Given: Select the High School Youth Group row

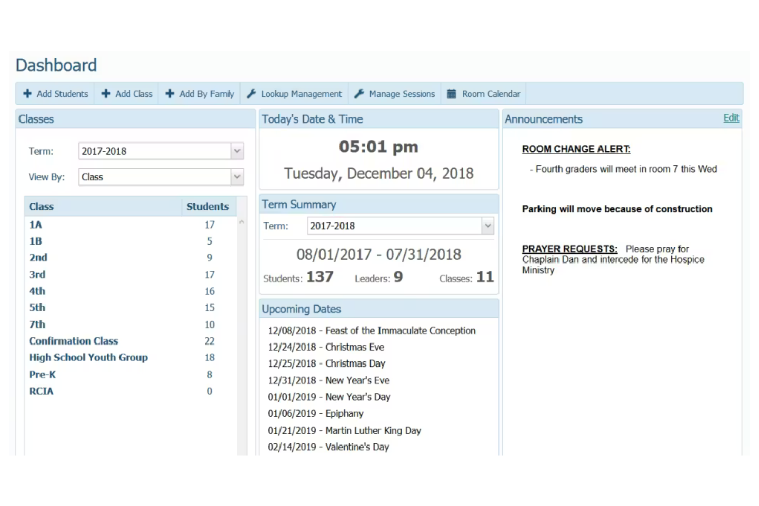Looking at the screenshot, I should point(88,357).
